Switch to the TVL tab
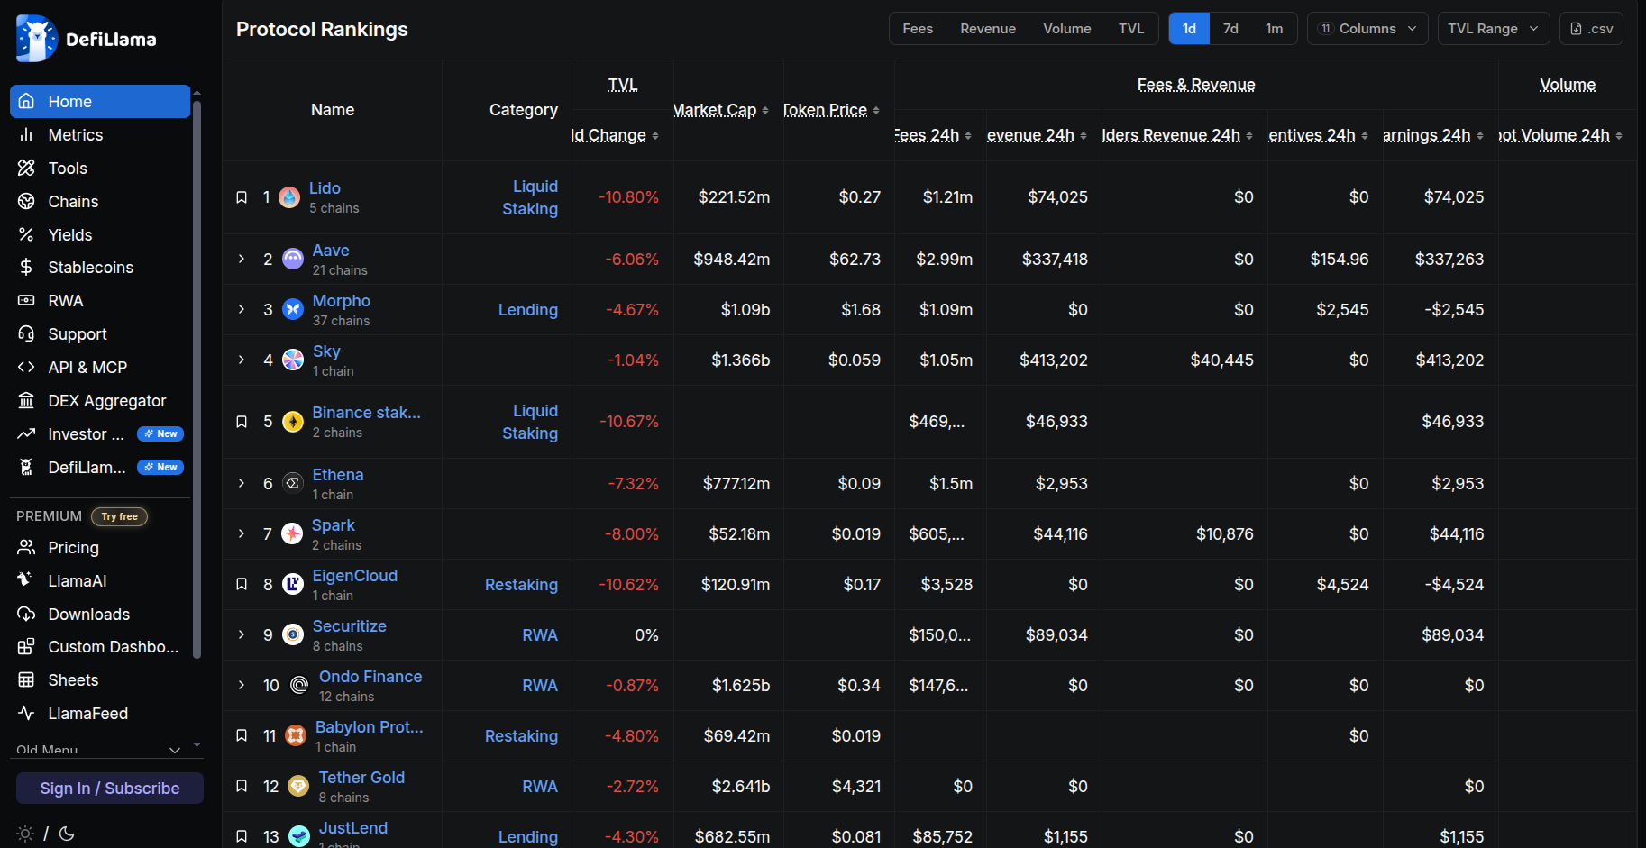Viewport: 1646px width, 848px height. (x=1131, y=29)
